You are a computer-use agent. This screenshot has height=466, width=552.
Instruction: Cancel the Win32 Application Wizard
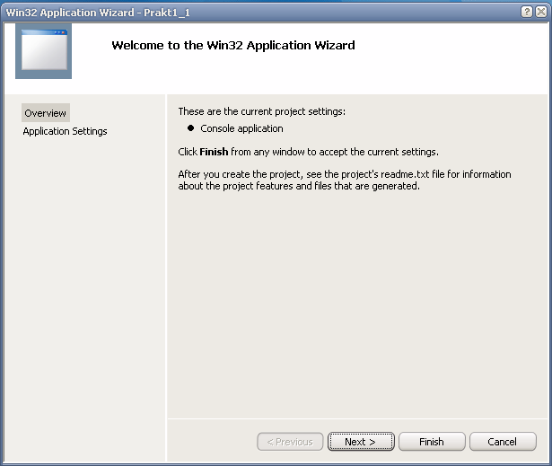click(503, 442)
